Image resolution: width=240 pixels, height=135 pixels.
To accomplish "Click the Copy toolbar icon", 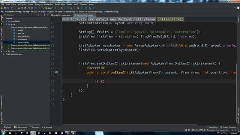I will click(x=22, y=8).
